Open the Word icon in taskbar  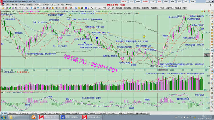62,117
